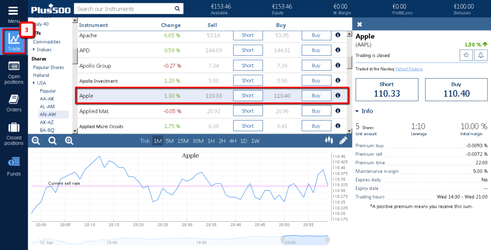Image resolution: width=491 pixels, height=250 pixels.
Task: Open info for Applied Micro Circuits row
Action: click(x=338, y=126)
